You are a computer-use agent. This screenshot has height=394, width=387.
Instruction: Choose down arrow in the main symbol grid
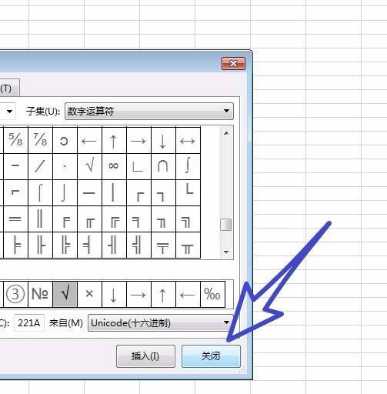164,140
